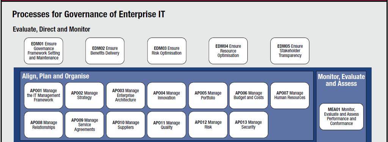This screenshot has width=388, height=142.
Task: Select APO07 Manage Human Resources box
Action: pos(290,95)
